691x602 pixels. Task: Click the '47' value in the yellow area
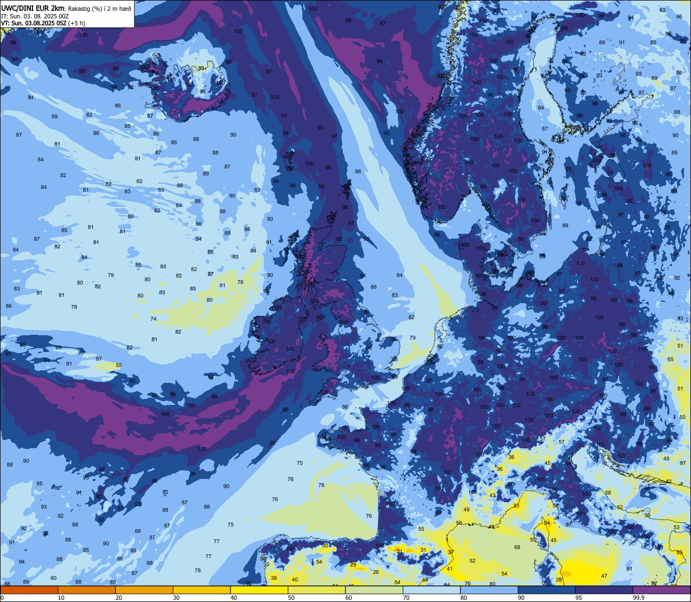(x=604, y=576)
